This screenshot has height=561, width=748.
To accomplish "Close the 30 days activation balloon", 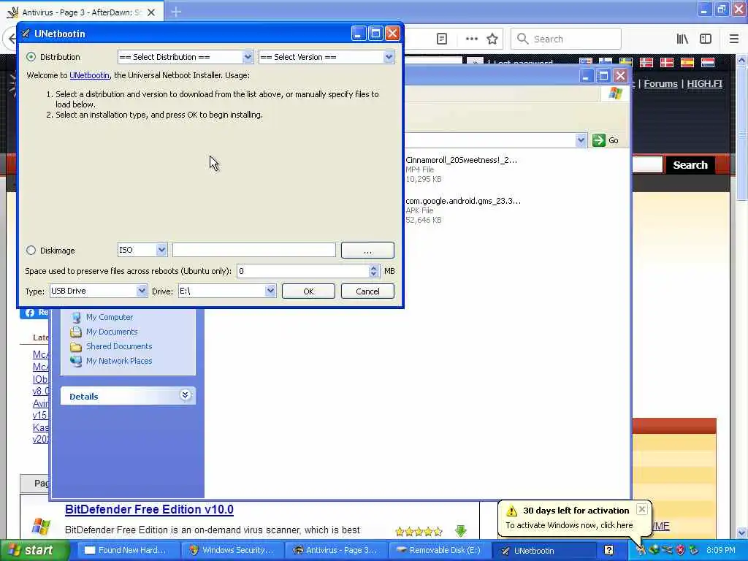I will (641, 509).
